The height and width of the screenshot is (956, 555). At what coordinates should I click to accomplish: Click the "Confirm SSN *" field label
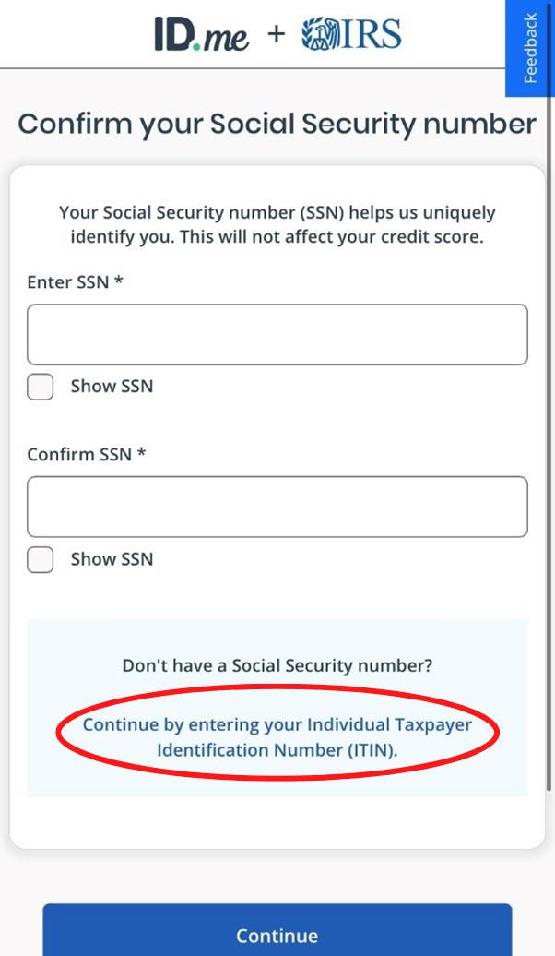point(87,455)
